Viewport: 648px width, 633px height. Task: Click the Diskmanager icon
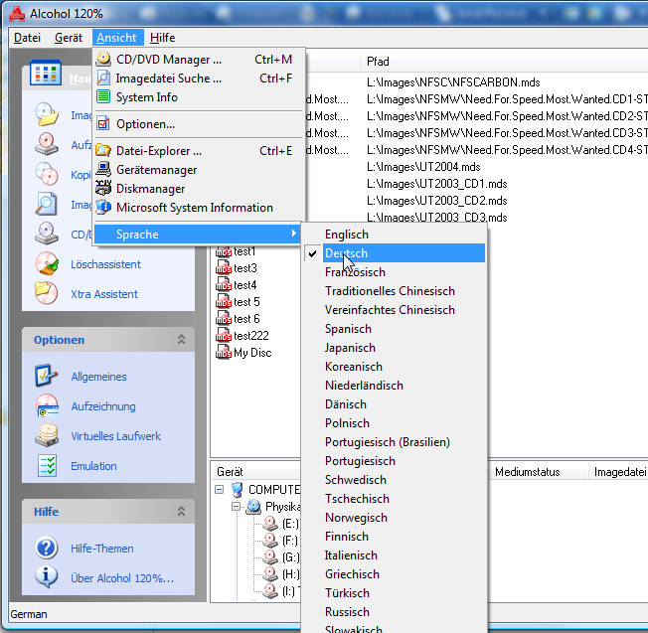click(103, 188)
